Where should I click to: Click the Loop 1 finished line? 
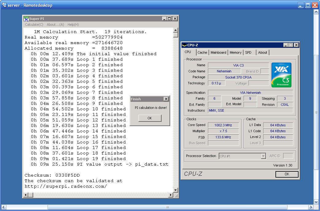coord(77,59)
